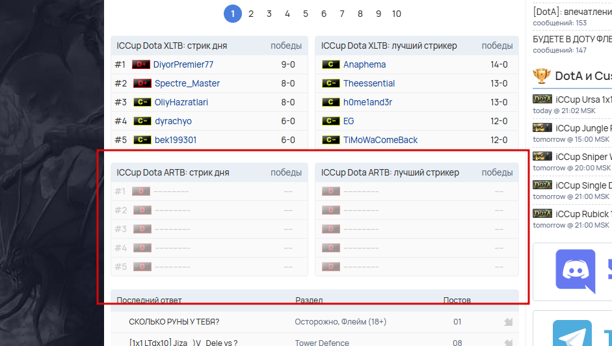Go to page 4 in pagination
The width and height of the screenshot is (612, 346).
pos(287,14)
